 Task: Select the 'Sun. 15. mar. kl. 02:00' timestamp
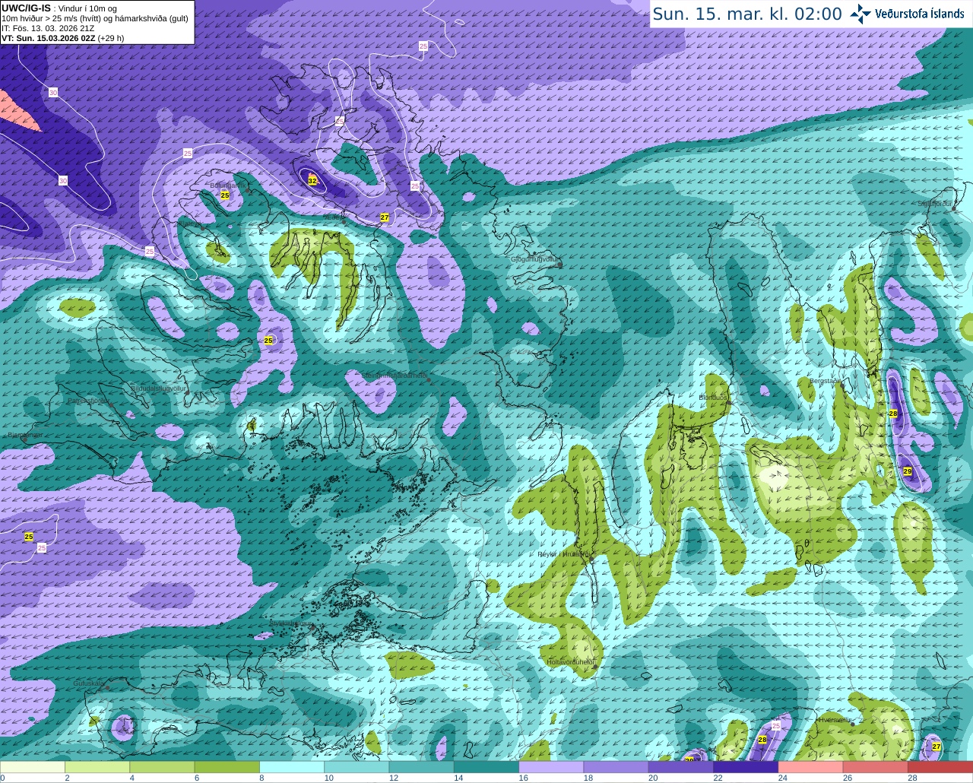click(747, 14)
